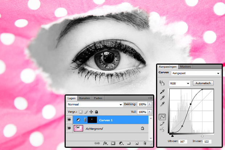Open the Dekking slider arrow

click(150, 104)
